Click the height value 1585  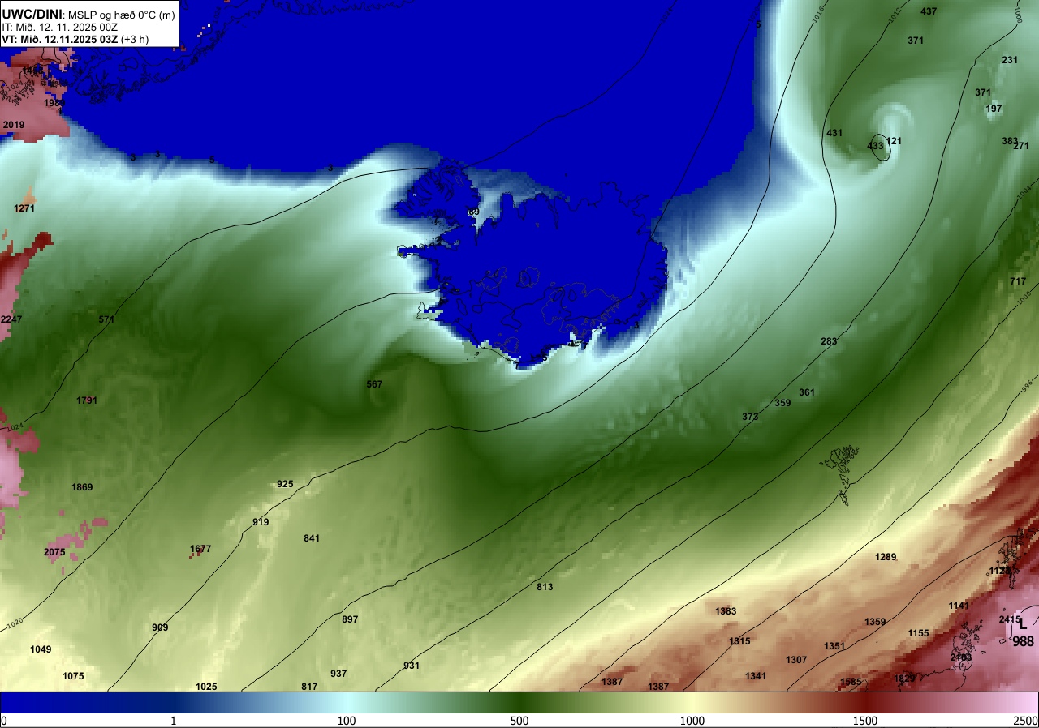click(x=851, y=682)
